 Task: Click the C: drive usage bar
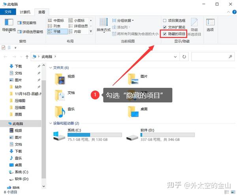click(95, 135)
